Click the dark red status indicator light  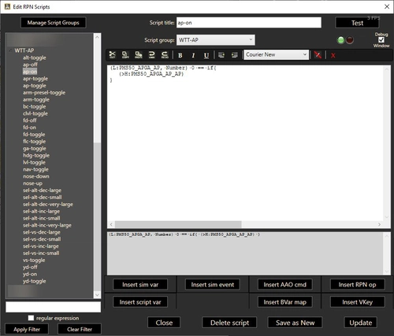click(350, 40)
